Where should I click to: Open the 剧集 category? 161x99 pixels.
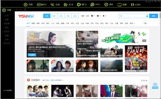click(x=33, y=23)
